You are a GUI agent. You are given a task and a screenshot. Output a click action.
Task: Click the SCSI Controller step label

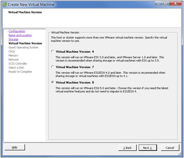[x=18, y=64]
